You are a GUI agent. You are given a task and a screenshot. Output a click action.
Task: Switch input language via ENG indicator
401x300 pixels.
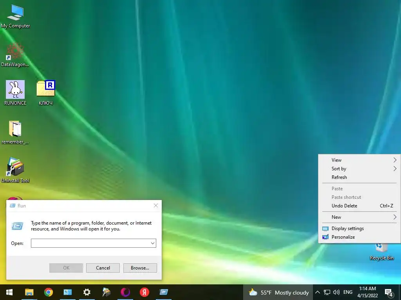pos(348,292)
